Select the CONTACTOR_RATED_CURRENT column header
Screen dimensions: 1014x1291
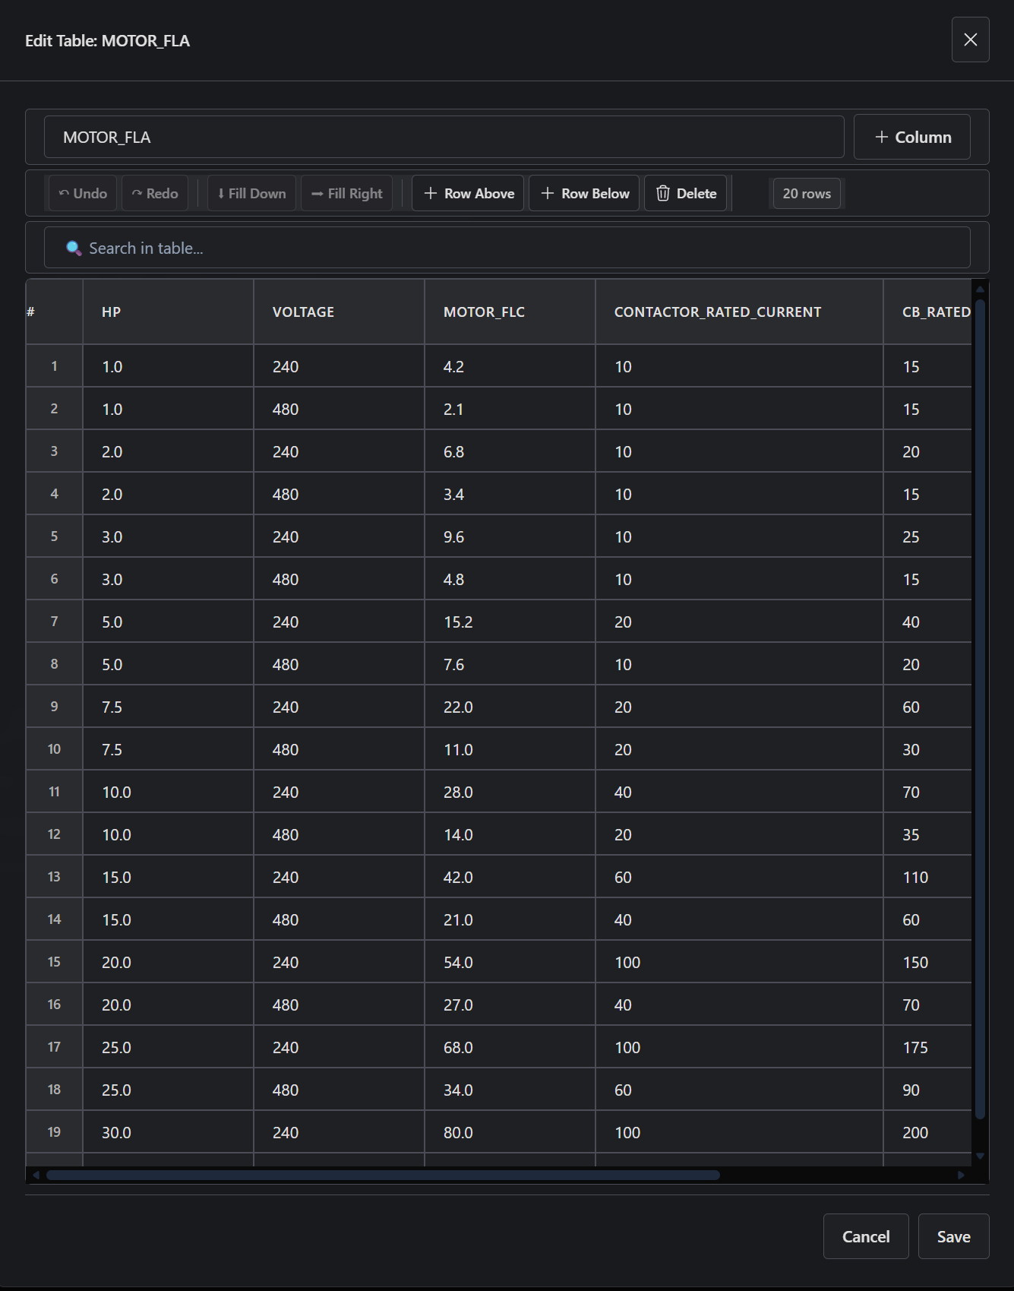[739, 312]
